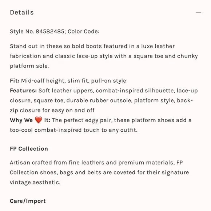The width and height of the screenshot is (211, 211).
Task: Click the Style No. 84582485 text
Action: (37, 31)
